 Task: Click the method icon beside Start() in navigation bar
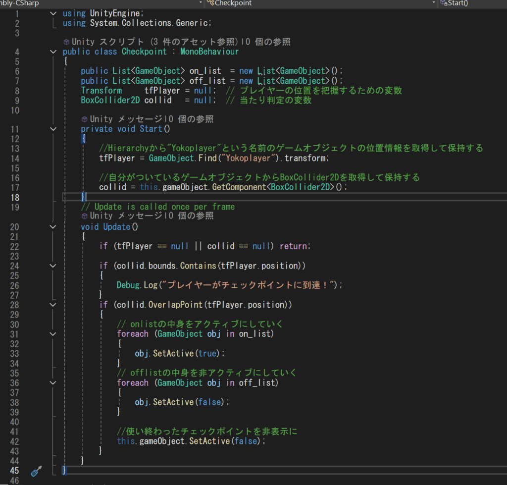pos(443,3)
